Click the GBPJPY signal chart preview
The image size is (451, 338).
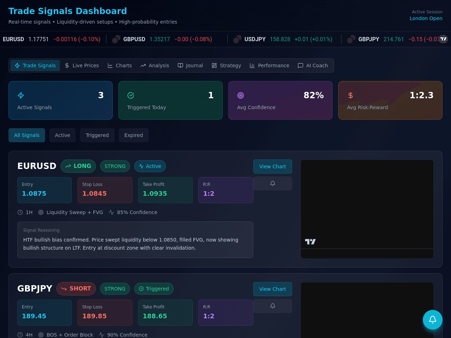(367, 310)
